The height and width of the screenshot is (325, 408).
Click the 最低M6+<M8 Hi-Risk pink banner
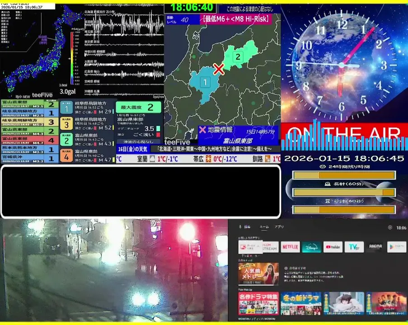tap(236, 19)
